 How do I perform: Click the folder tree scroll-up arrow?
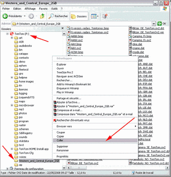pos(64,34)
